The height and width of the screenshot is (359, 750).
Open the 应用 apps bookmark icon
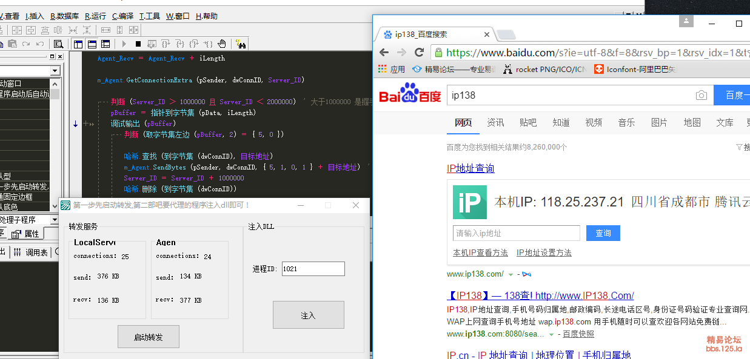[383, 69]
